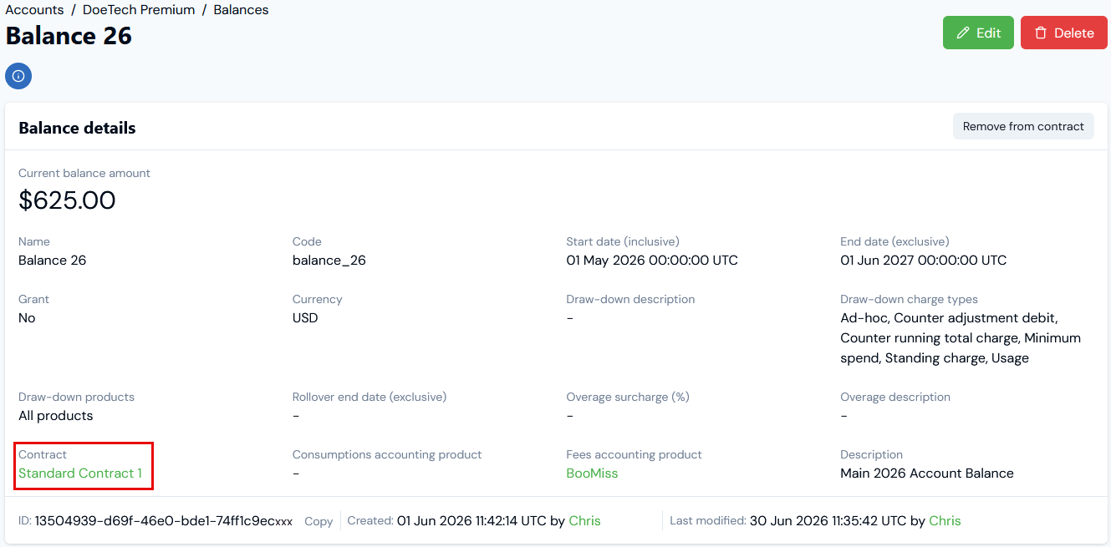Image resolution: width=1111 pixels, height=547 pixels.
Task: Click the All products value
Action: pos(56,416)
